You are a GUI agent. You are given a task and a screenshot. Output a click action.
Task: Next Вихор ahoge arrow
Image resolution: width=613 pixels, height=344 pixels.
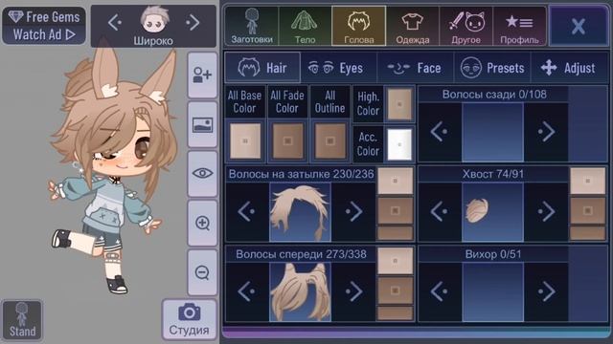[546, 291]
